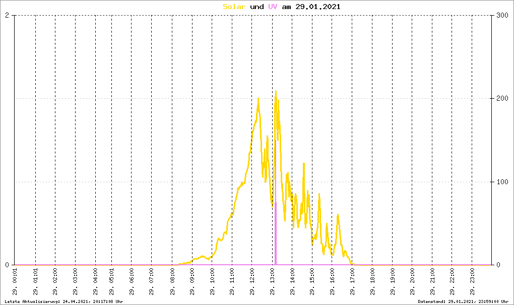Click the time label '29. 04:00'

(x=96, y=282)
